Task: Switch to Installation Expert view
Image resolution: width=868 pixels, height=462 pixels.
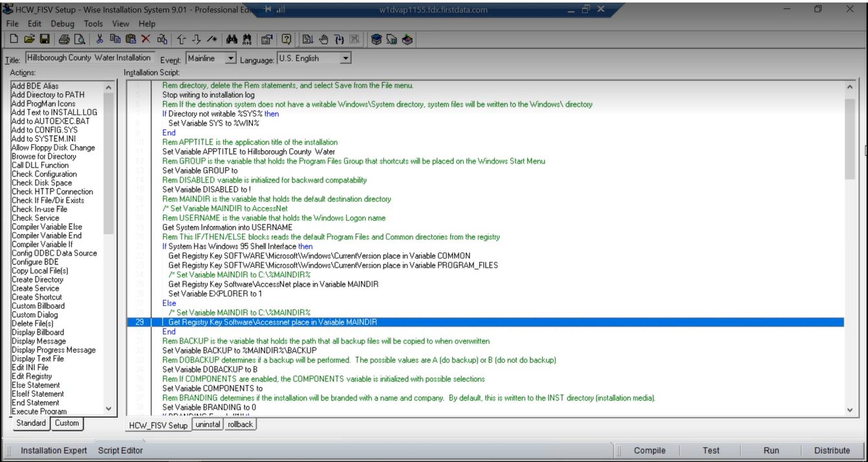Action: pos(54,450)
